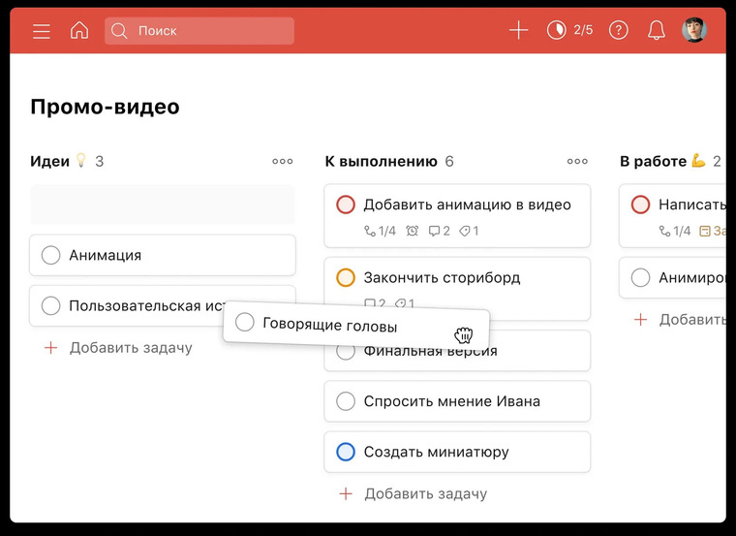
Task: Complete the Анимиров task checkbox in В работе
Action: coord(640,277)
